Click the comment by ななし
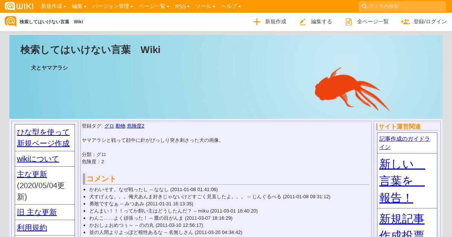The width and height of the screenshot is (452, 237). pyautogui.click(x=153, y=190)
